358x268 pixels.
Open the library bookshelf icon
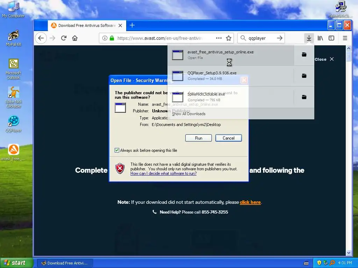320,38
